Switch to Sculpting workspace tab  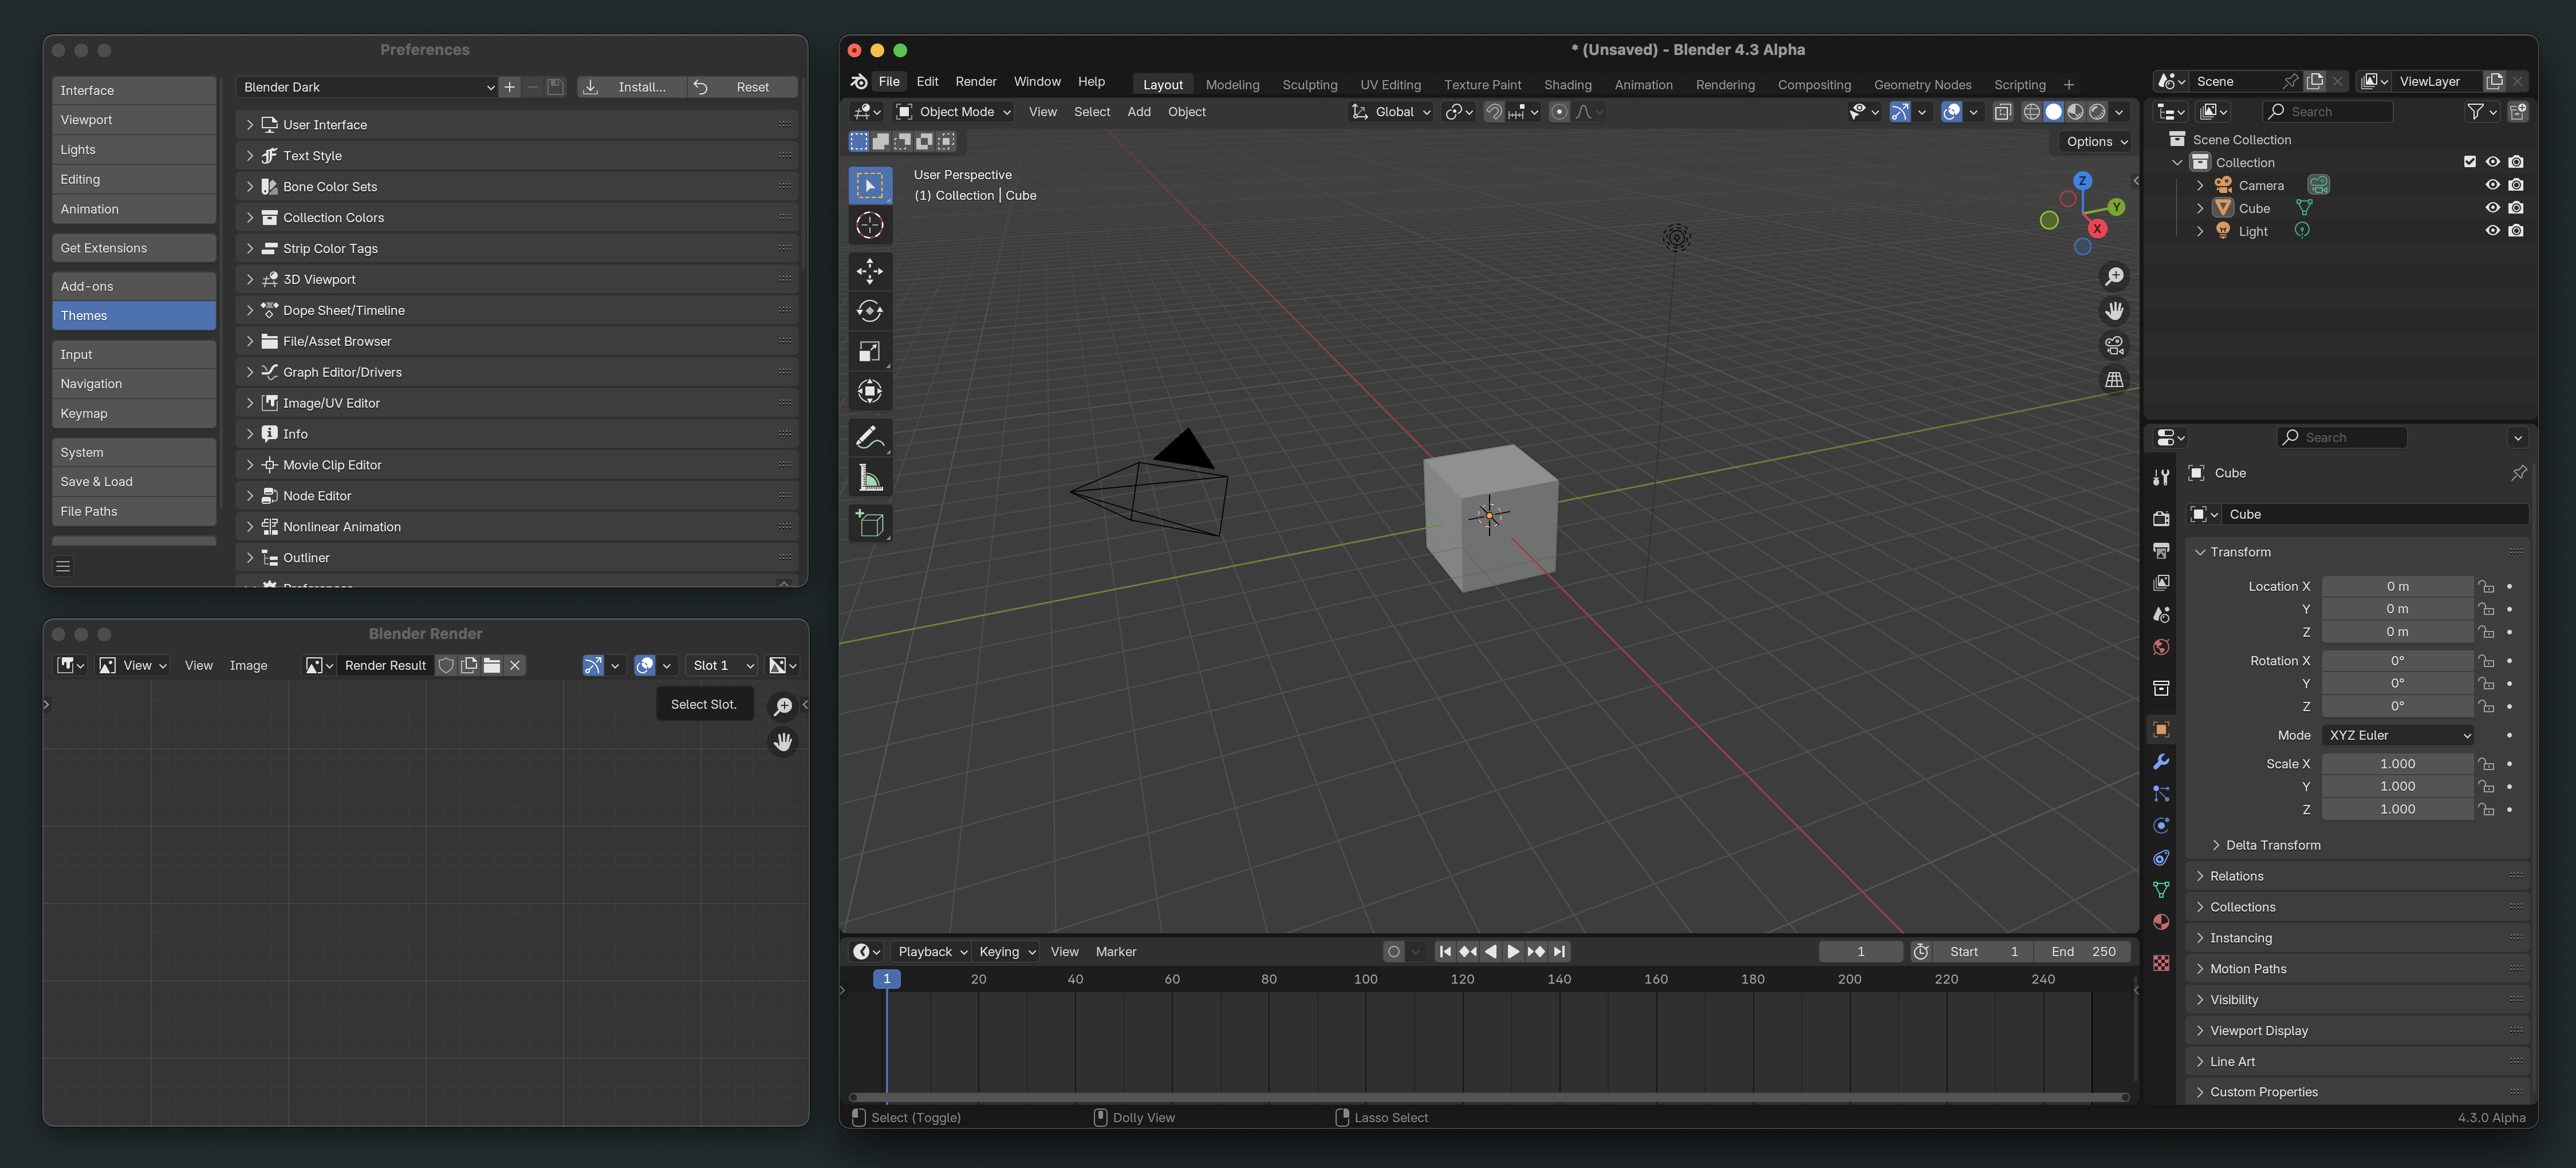(x=1309, y=85)
